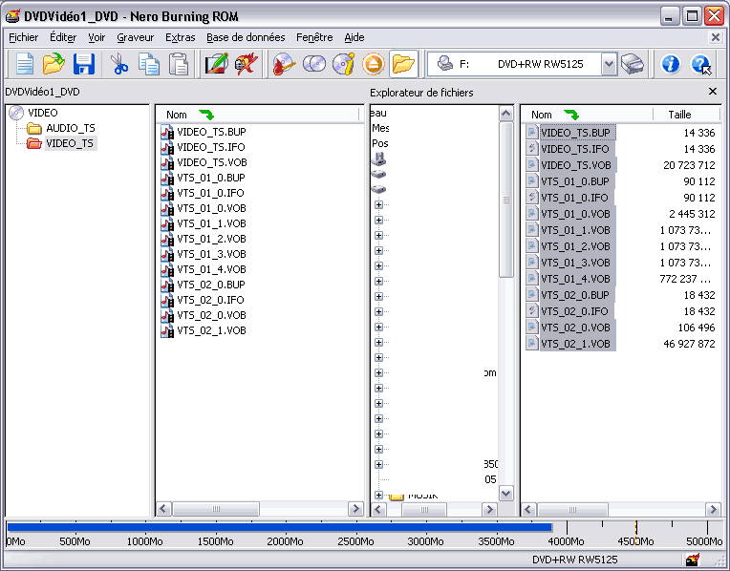Click the Disc info icon
The height and width of the screenshot is (571, 730).
(x=344, y=64)
